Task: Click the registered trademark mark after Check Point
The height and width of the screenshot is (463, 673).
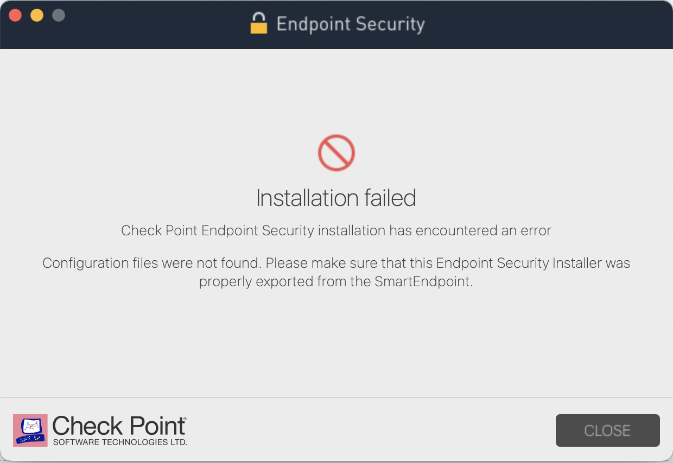Action: 184,418
